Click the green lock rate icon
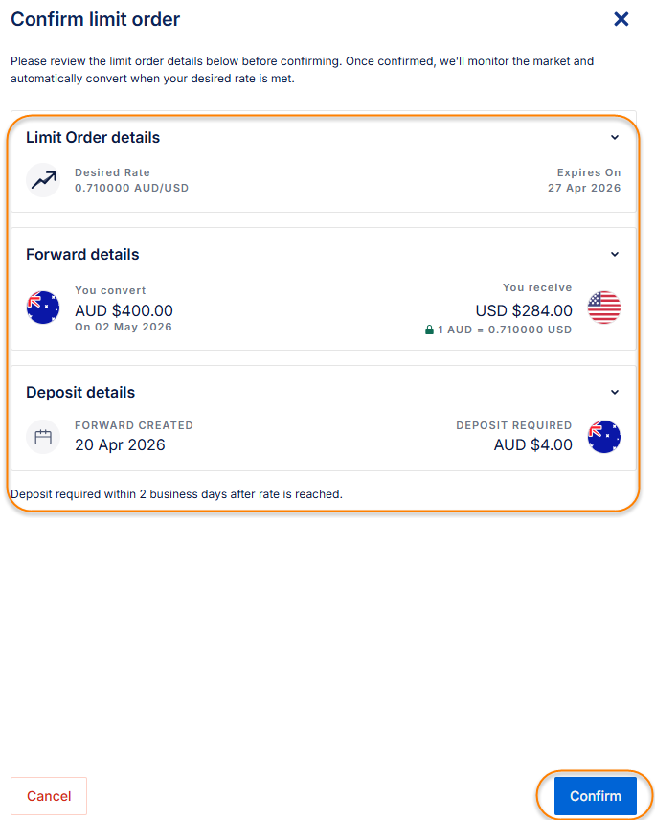The image size is (655, 820). [430, 330]
